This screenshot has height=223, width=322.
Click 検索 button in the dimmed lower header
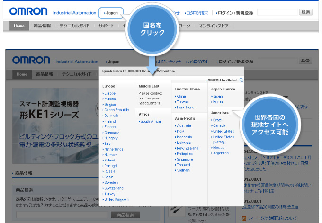[x=305, y=61]
